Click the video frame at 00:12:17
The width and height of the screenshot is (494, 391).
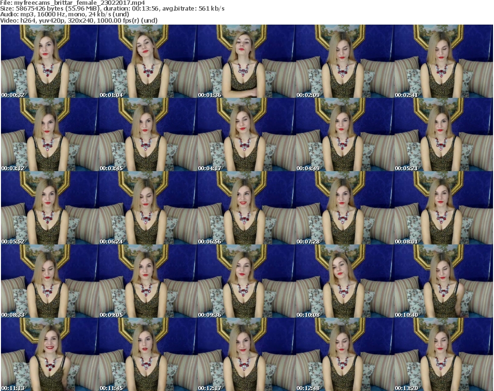(247, 354)
